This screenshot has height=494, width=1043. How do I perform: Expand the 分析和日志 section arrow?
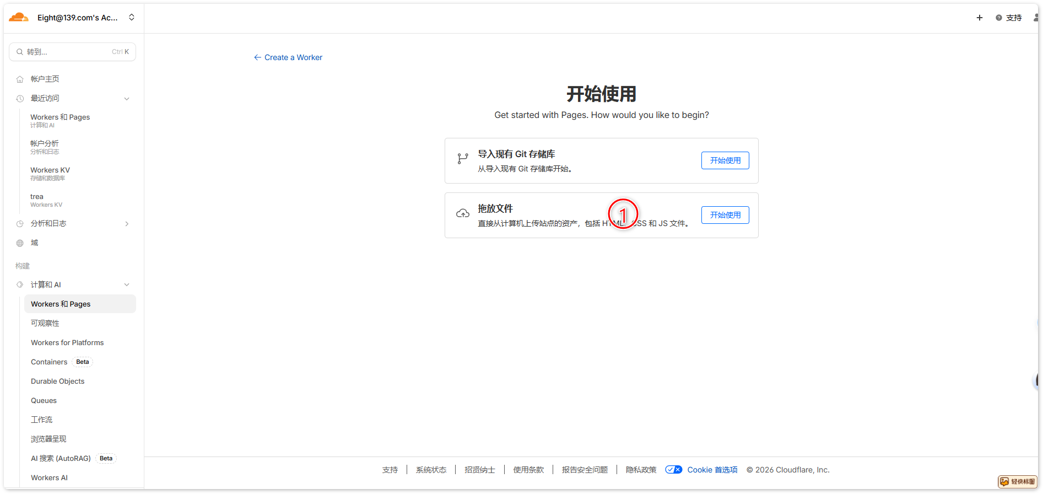[127, 224]
